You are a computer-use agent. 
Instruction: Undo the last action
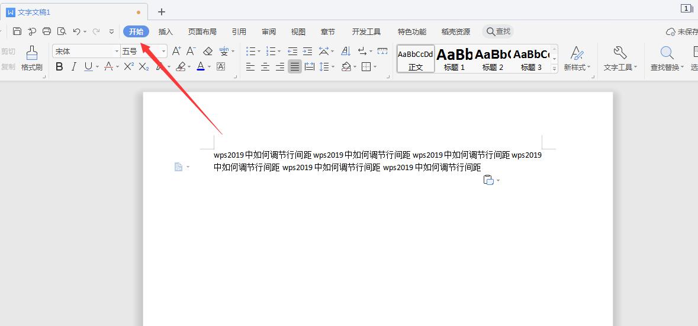tap(76, 31)
